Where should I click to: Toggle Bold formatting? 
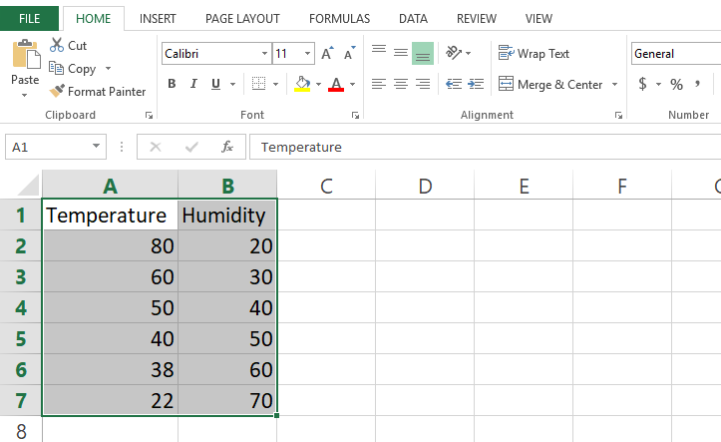(x=172, y=85)
